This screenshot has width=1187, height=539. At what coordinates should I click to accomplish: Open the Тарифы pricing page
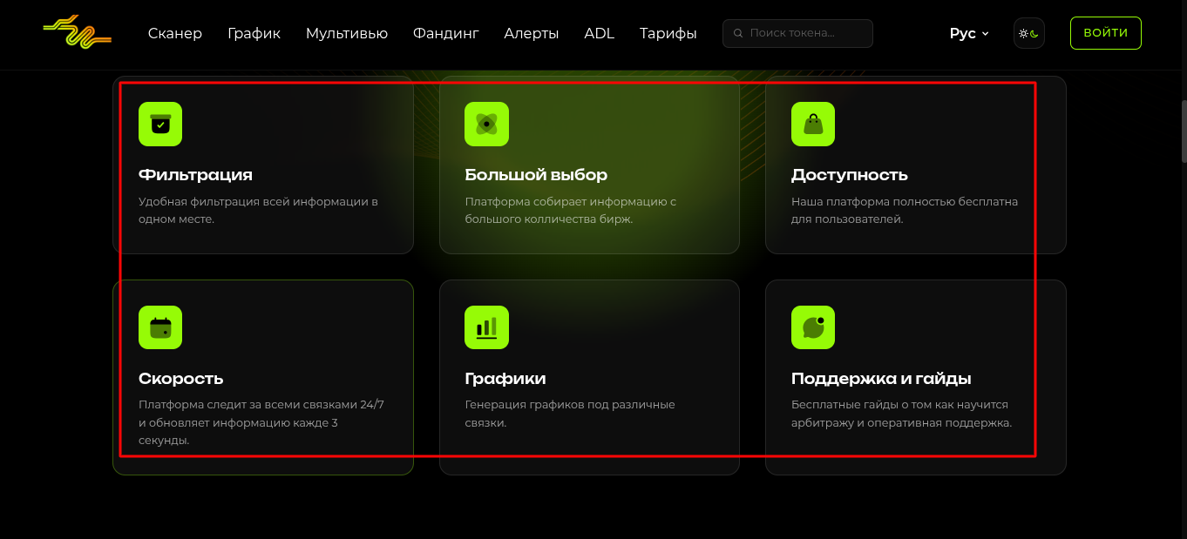pos(668,33)
